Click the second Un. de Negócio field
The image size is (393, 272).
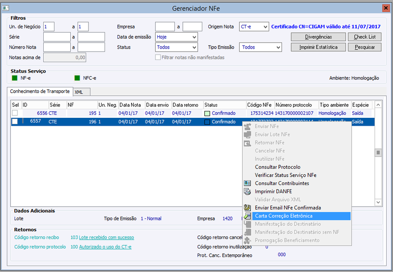[83, 27]
